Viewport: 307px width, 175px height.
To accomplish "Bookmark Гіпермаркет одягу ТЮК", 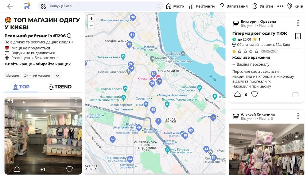I will click(298, 36).
